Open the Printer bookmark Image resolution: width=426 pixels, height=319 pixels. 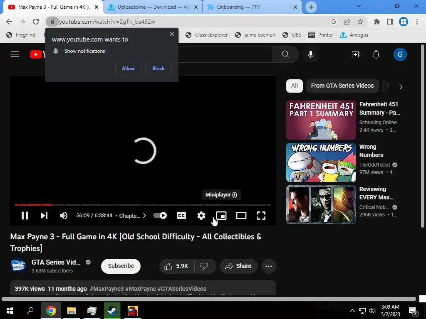coord(321,35)
